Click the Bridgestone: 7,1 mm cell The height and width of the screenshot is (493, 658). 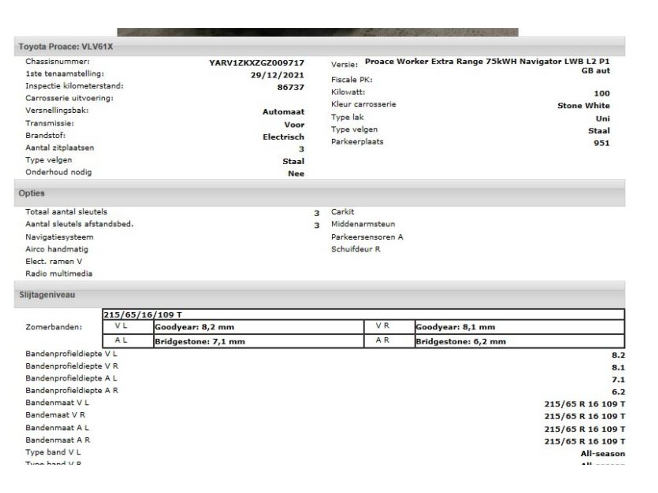[259, 341]
